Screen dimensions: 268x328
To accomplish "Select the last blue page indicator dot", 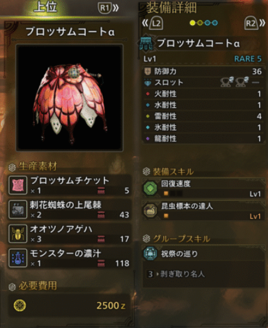I will pyautogui.click(x=215, y=23).
